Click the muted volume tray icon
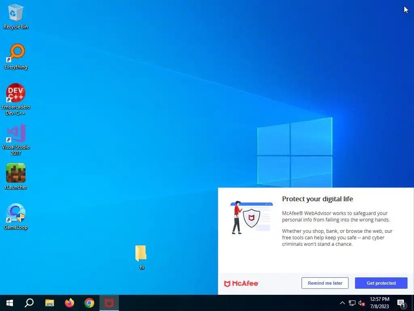The image size is (414, 311). pos(362,303)
